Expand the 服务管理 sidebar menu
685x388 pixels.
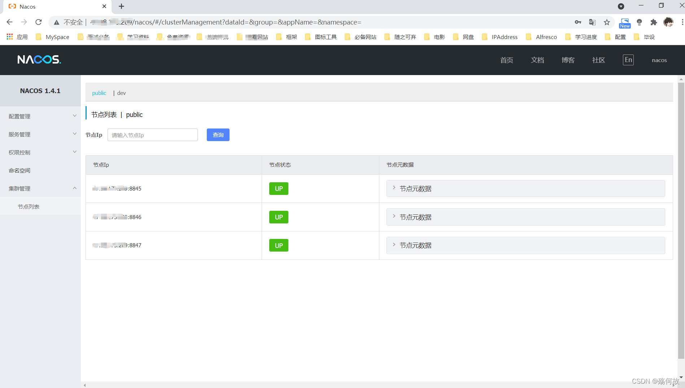pyautogui.click(x=40, y=134)
